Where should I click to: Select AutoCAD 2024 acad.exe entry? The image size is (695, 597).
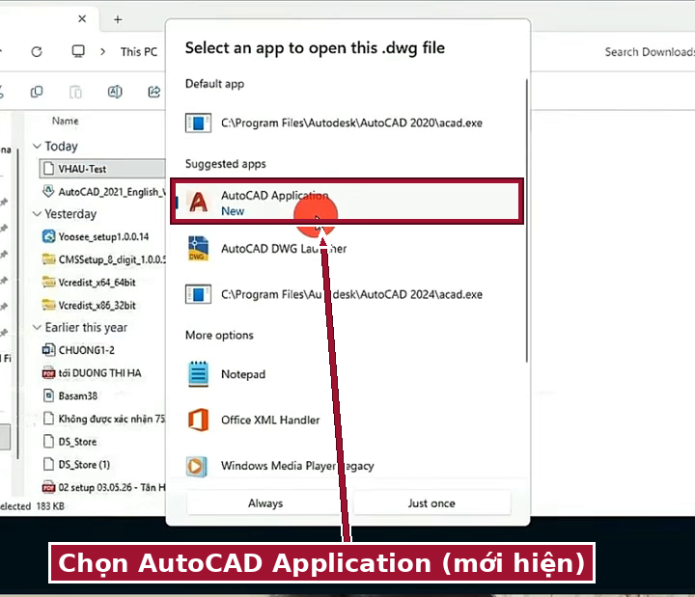[347, 294]
